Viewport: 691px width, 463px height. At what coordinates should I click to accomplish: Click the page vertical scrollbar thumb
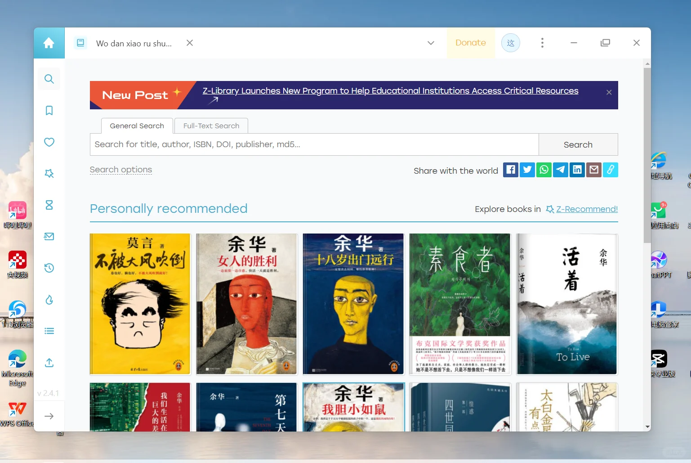tap(647, 155)
